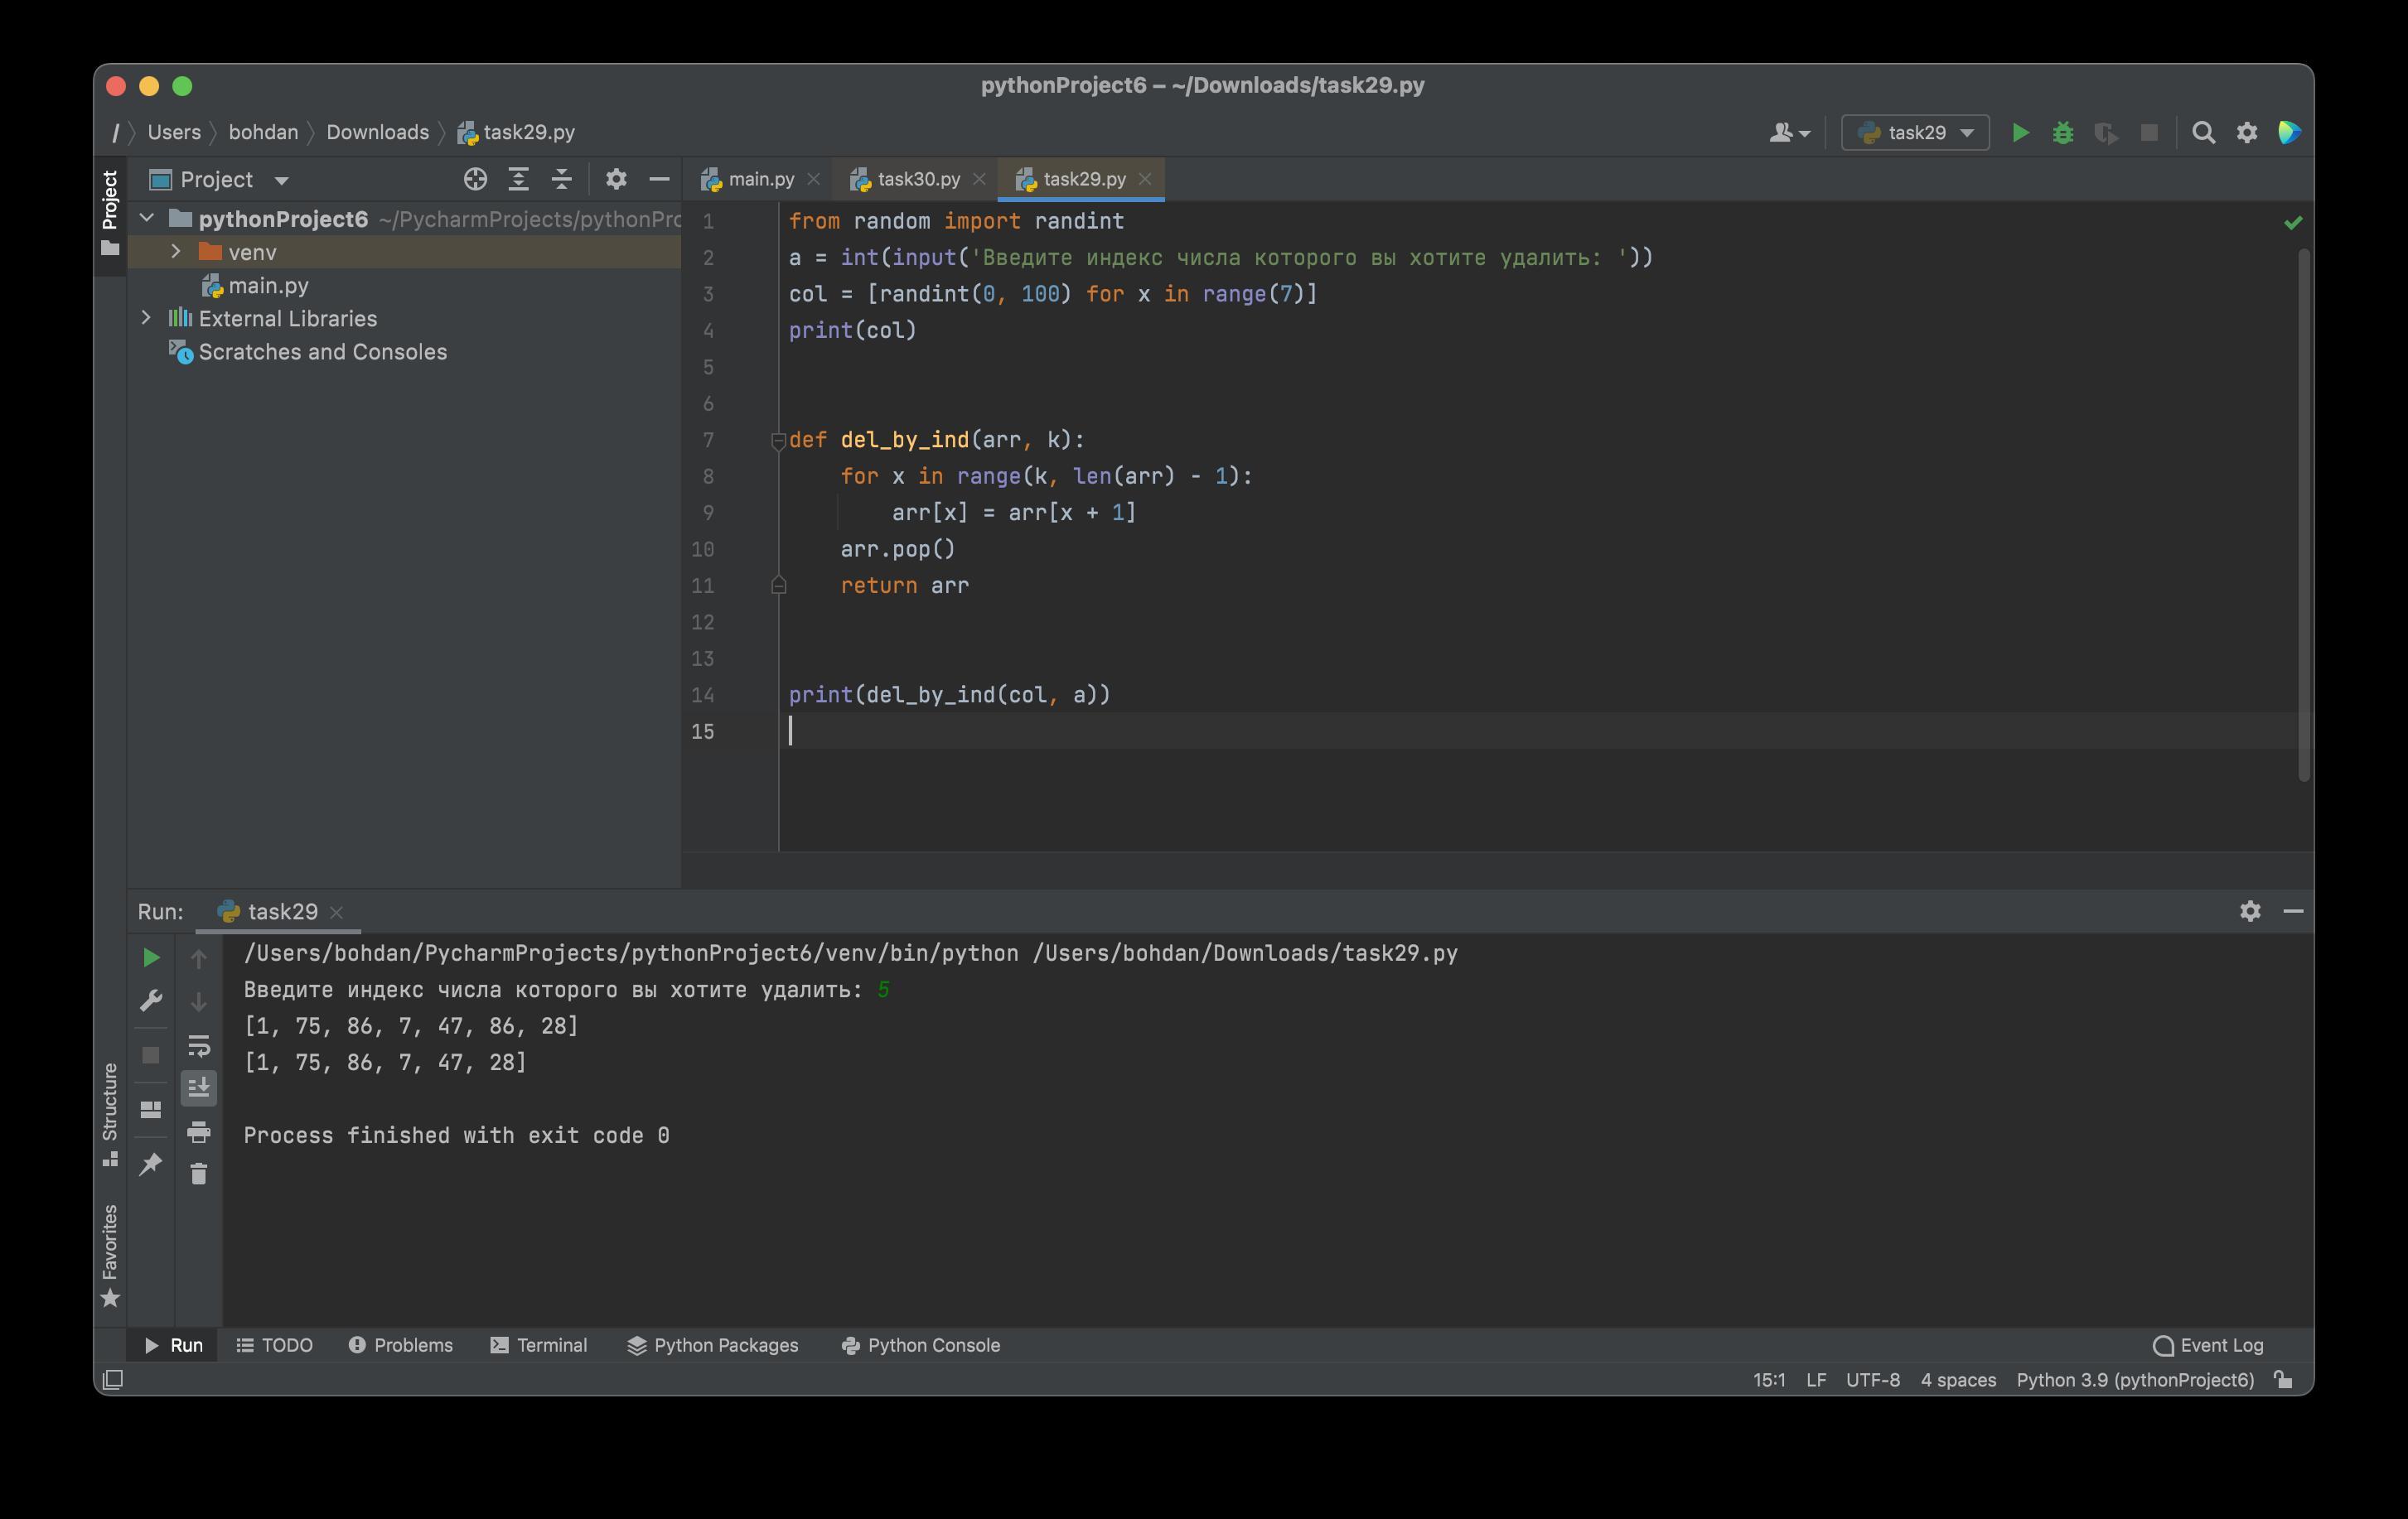Toggle scroll to end of output
The width and height of the screenshot is (2408, 1519).
click(198, 1087)
